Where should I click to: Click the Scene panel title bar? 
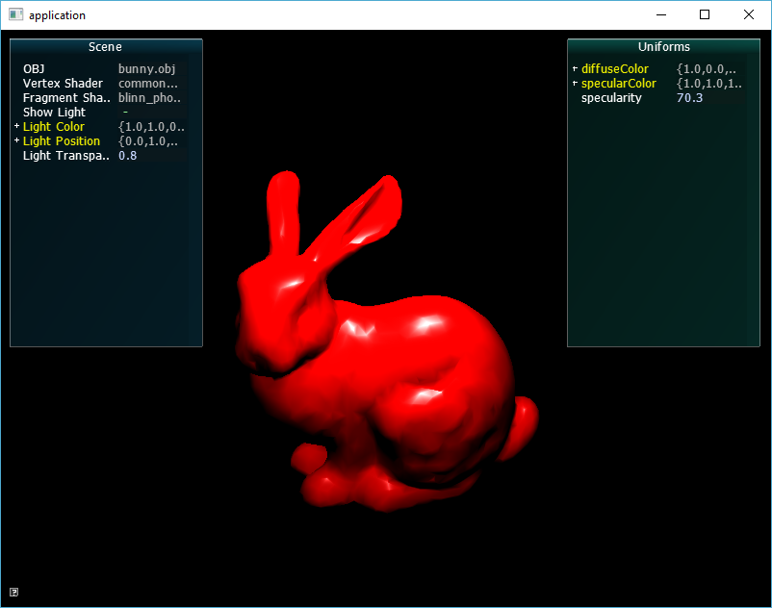(105, 46)
